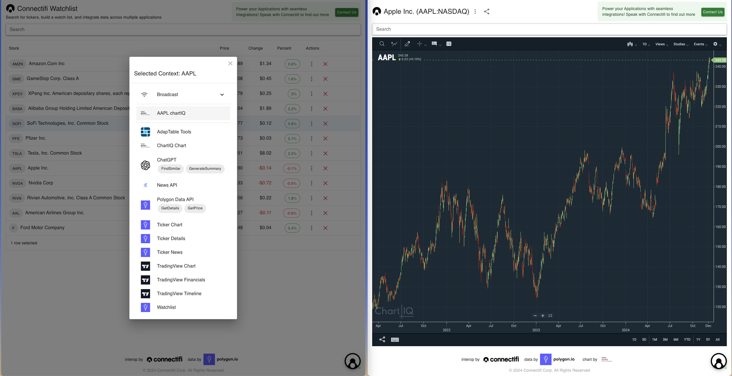Click the polygon.io link in chart footer
The width and height of the screenshot is (732, 376).
point(557,359)
